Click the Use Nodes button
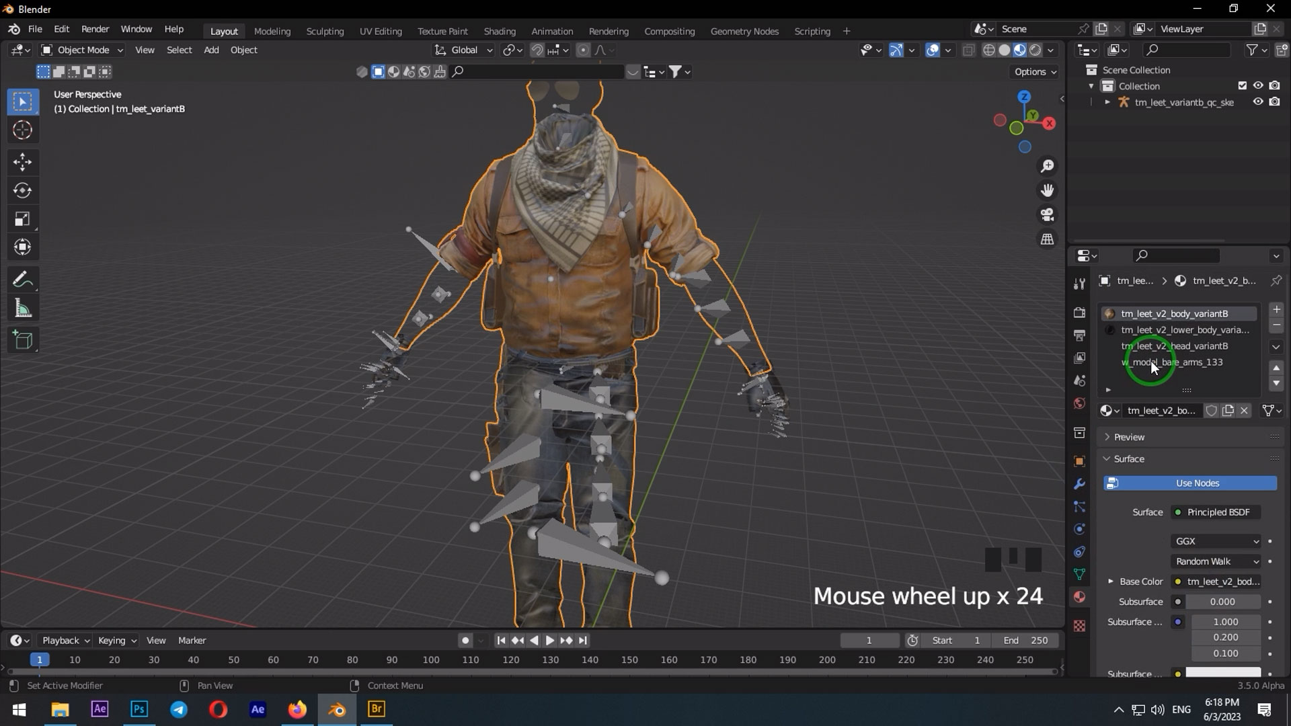 click(x=1197, y=483)
